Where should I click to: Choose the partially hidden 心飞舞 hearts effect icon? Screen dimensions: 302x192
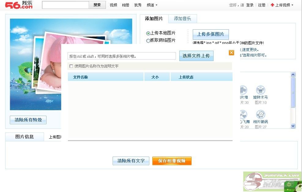[x=243, y=115]
